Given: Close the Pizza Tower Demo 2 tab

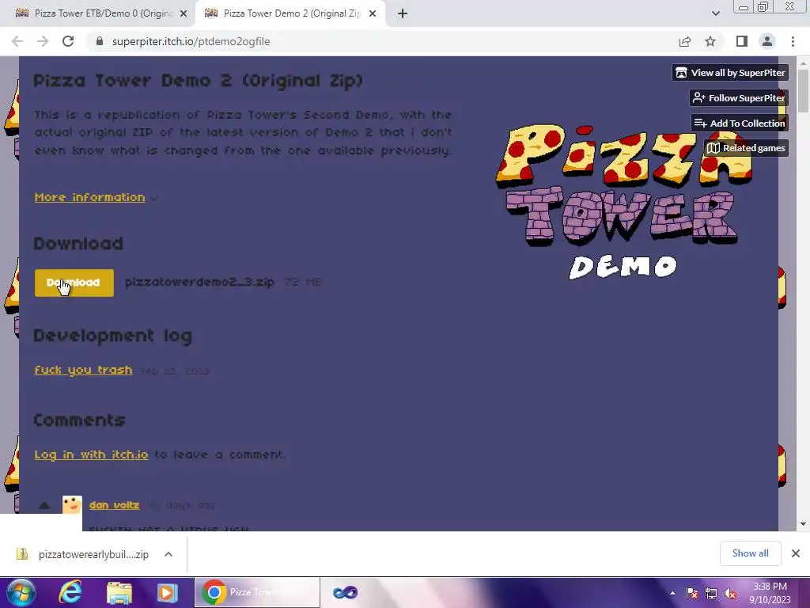Looking at the screenshot, I should coord(373,13).
